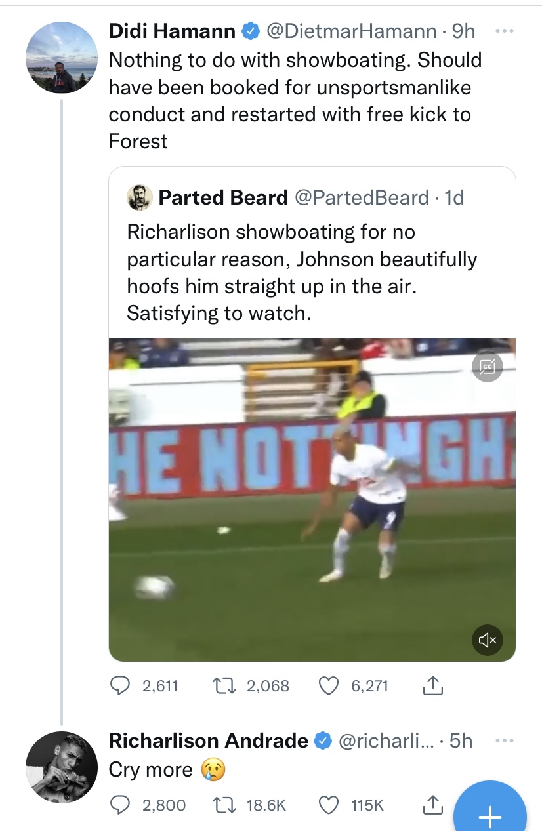Unmute the embedded video
This screenshot has width=542, height=831.
coord(488,639)
